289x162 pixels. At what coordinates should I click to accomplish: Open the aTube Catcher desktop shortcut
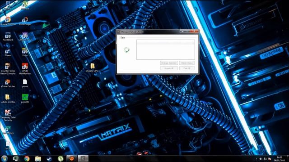click(8, 83)
